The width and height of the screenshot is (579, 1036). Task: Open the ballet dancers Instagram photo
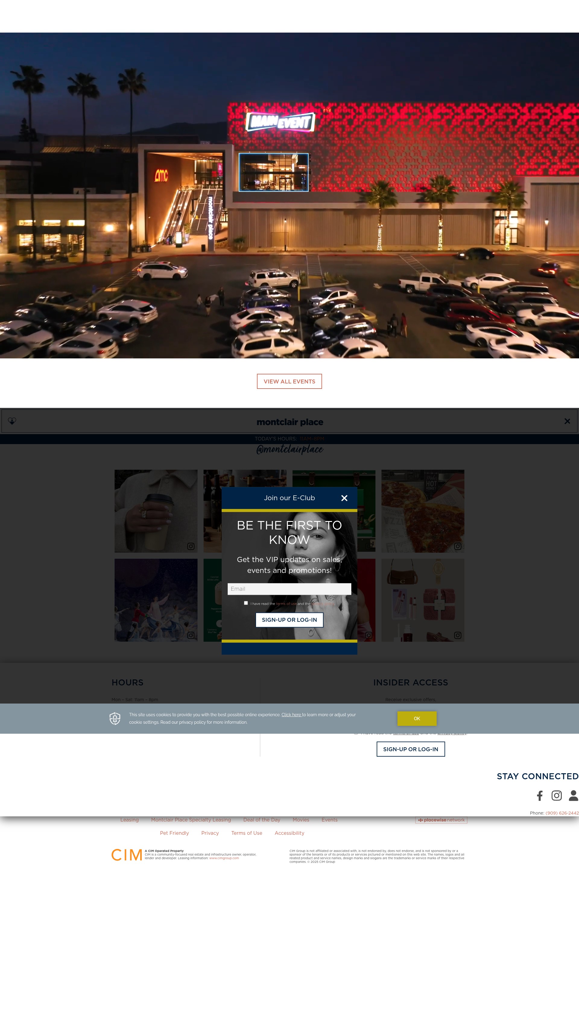tap(156, 600)
